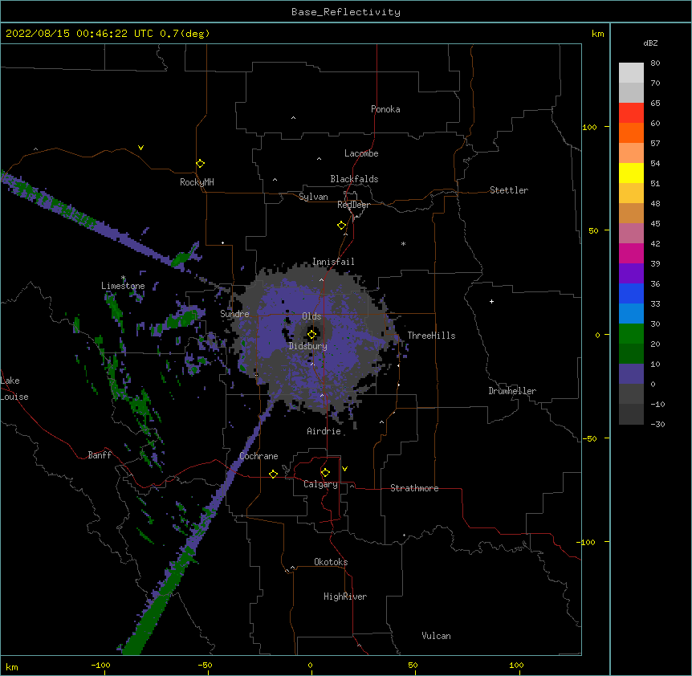Click the Sylvan label on the map
The image size is (692, 676).
pos(313,197)
